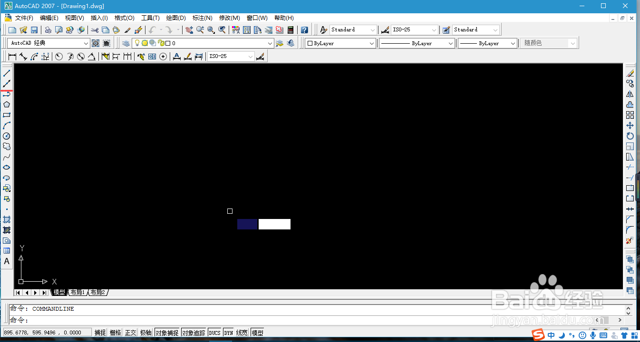Screen dimensions: 640x342
Task: Open ISO-25 dropdown in Dimension toolbar
Action: [x=251, y=57]
